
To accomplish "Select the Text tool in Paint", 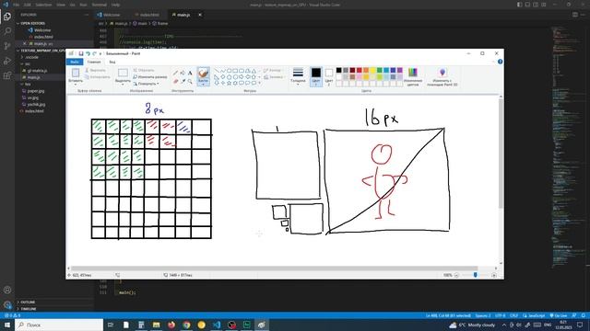I will click(190, 74).
